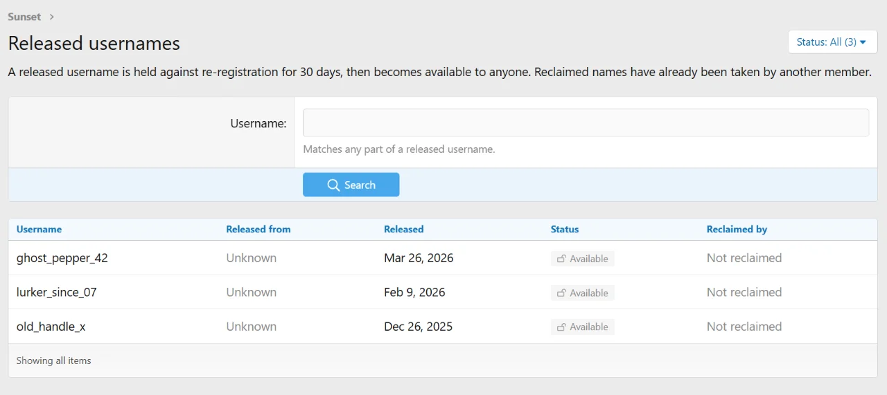The height and width of the screenshot is (395, 887).
Task: Click Not reclaimed for lurker_since_07
Action: coord(744,292)
